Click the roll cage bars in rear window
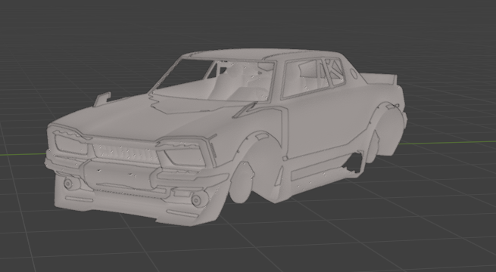The width and height of the screenshot is (496, 272). click(334, 71)
